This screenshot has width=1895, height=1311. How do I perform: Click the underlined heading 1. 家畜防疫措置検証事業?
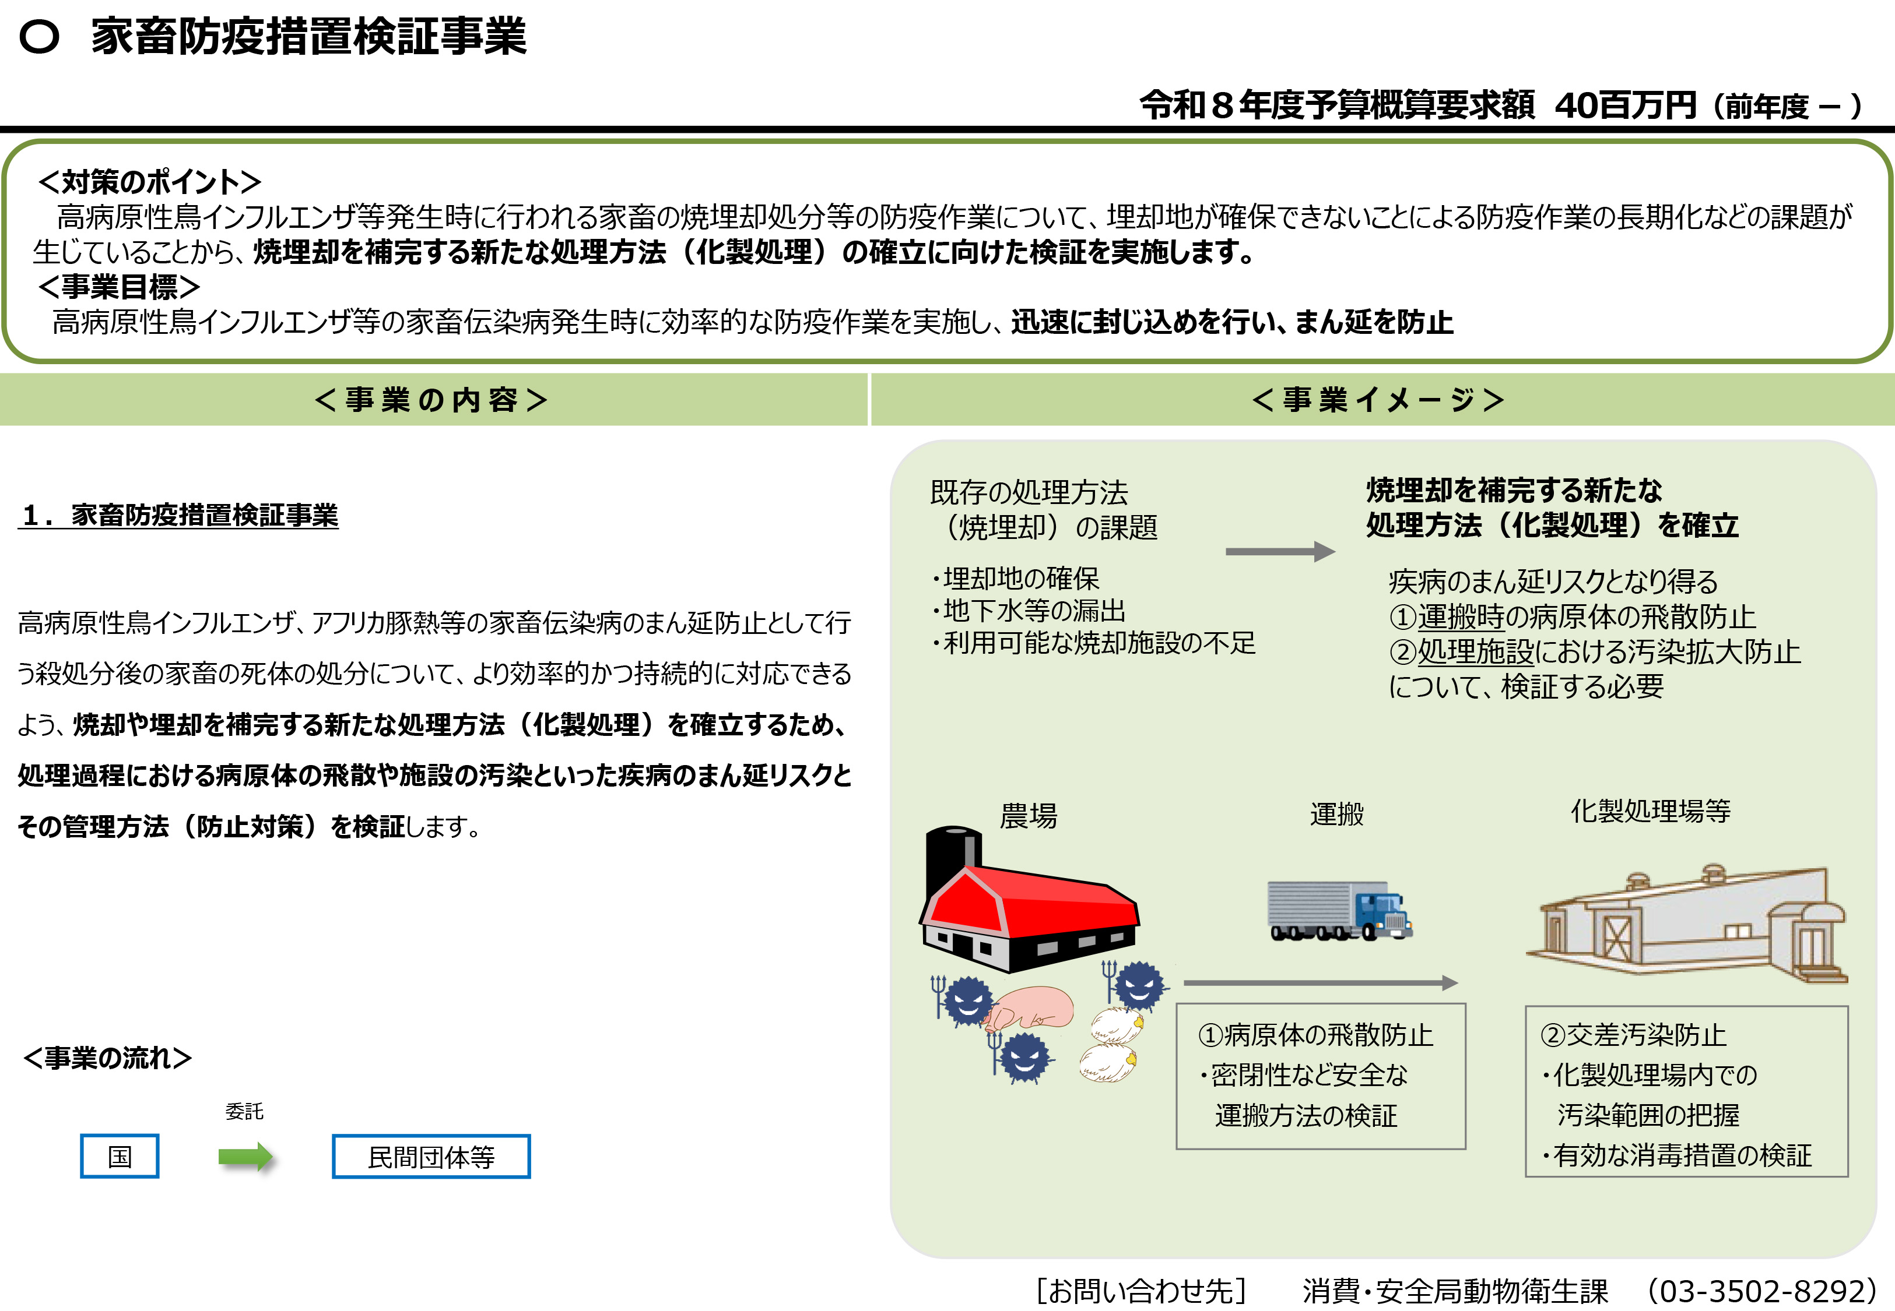[x=179, y=516]
